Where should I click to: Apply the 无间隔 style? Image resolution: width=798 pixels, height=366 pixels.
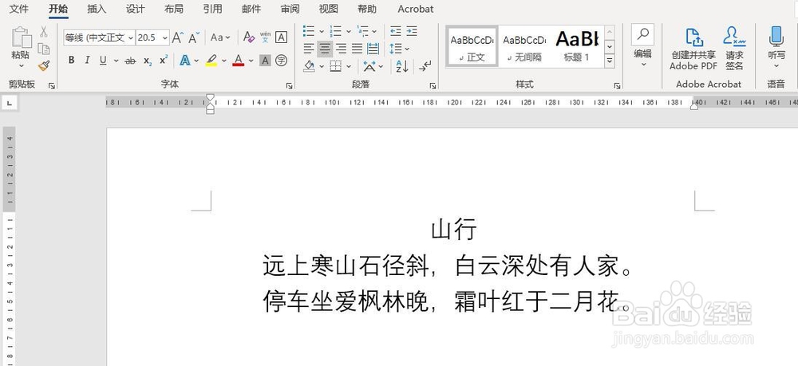(524, 46)
